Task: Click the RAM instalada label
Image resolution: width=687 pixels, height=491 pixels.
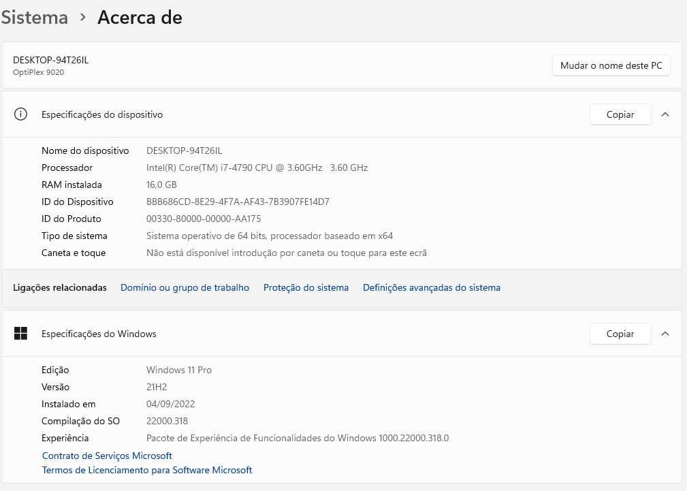Action: click(71, 185)
